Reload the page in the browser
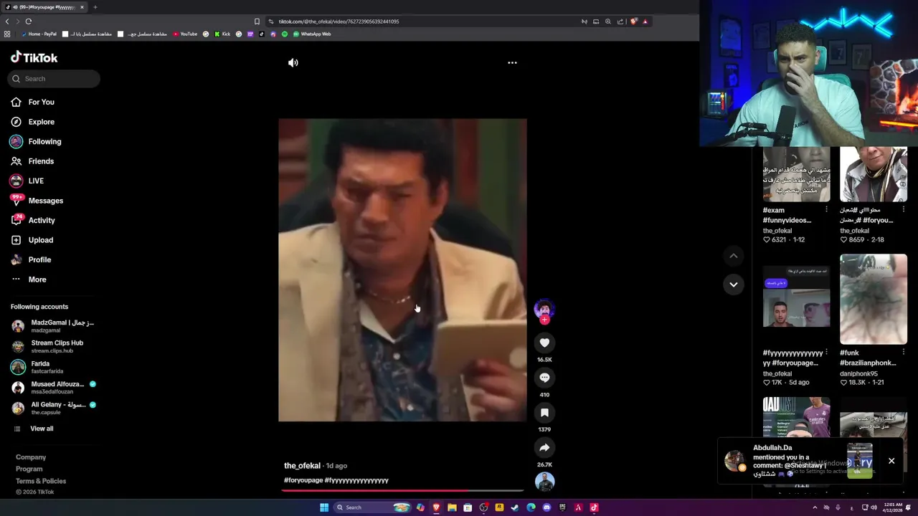Image resolution: width=918 pixels, height=516 pixels. pyautogui.click(x=29, y=21)
